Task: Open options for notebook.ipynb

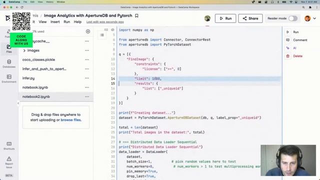Action: [x=87, y=87]
